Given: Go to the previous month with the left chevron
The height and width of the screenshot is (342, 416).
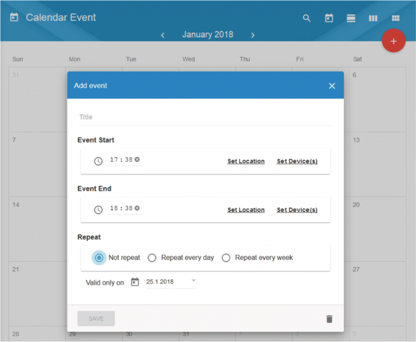Looking at the screenshot, I should [163, 35].
